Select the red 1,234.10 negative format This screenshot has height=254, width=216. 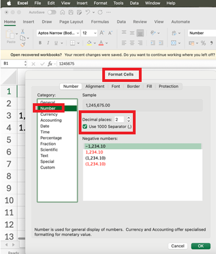94,152
